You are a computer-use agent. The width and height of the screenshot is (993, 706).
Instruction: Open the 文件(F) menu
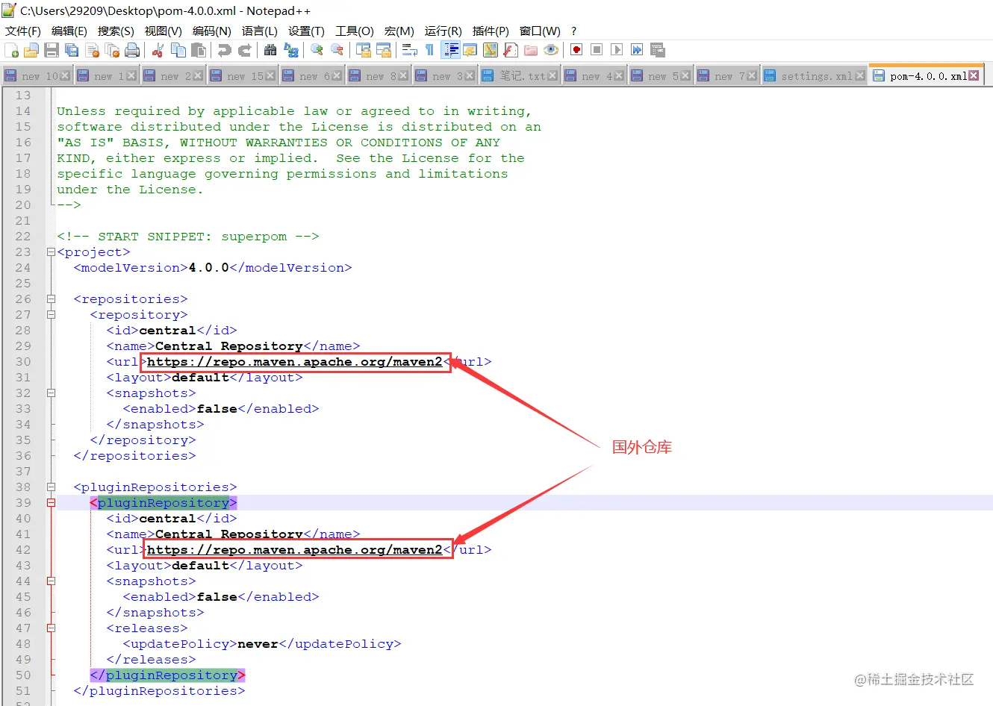(23, 31)
